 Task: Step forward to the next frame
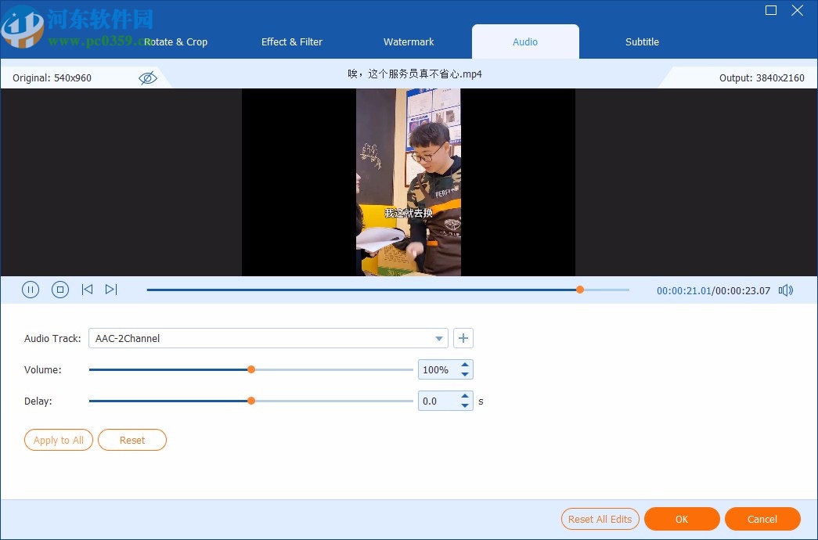(x=111, y=290)
